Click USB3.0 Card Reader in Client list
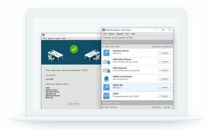 53,96
